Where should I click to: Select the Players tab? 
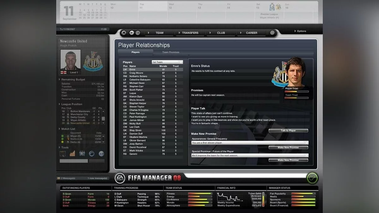[135, 52]
